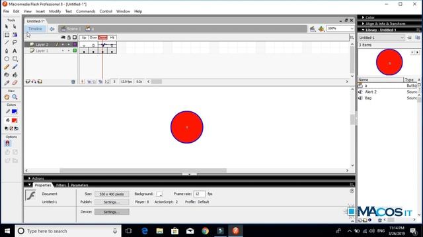The image size is (423, 237).
Task: Open the Modify menu
Action: click(x=55, y=11)
